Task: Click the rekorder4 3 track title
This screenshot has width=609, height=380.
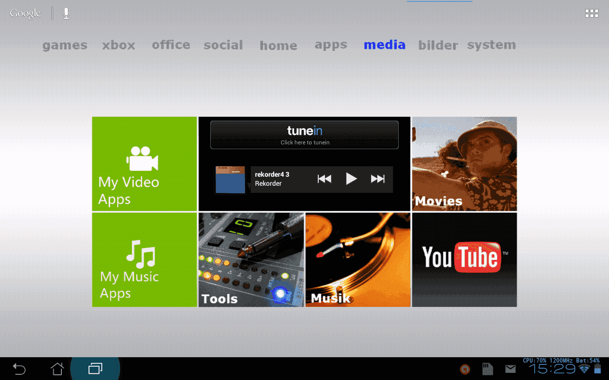Action: (272, 174)
